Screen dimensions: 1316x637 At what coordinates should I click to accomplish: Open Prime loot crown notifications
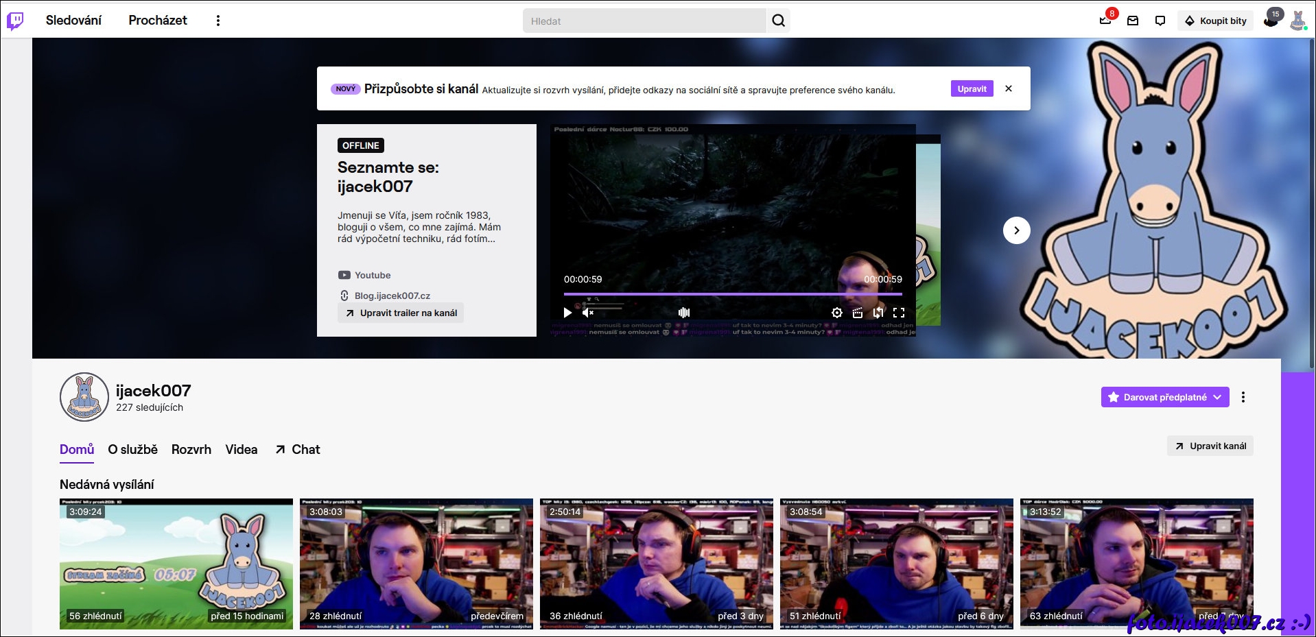click(1105, 20)
